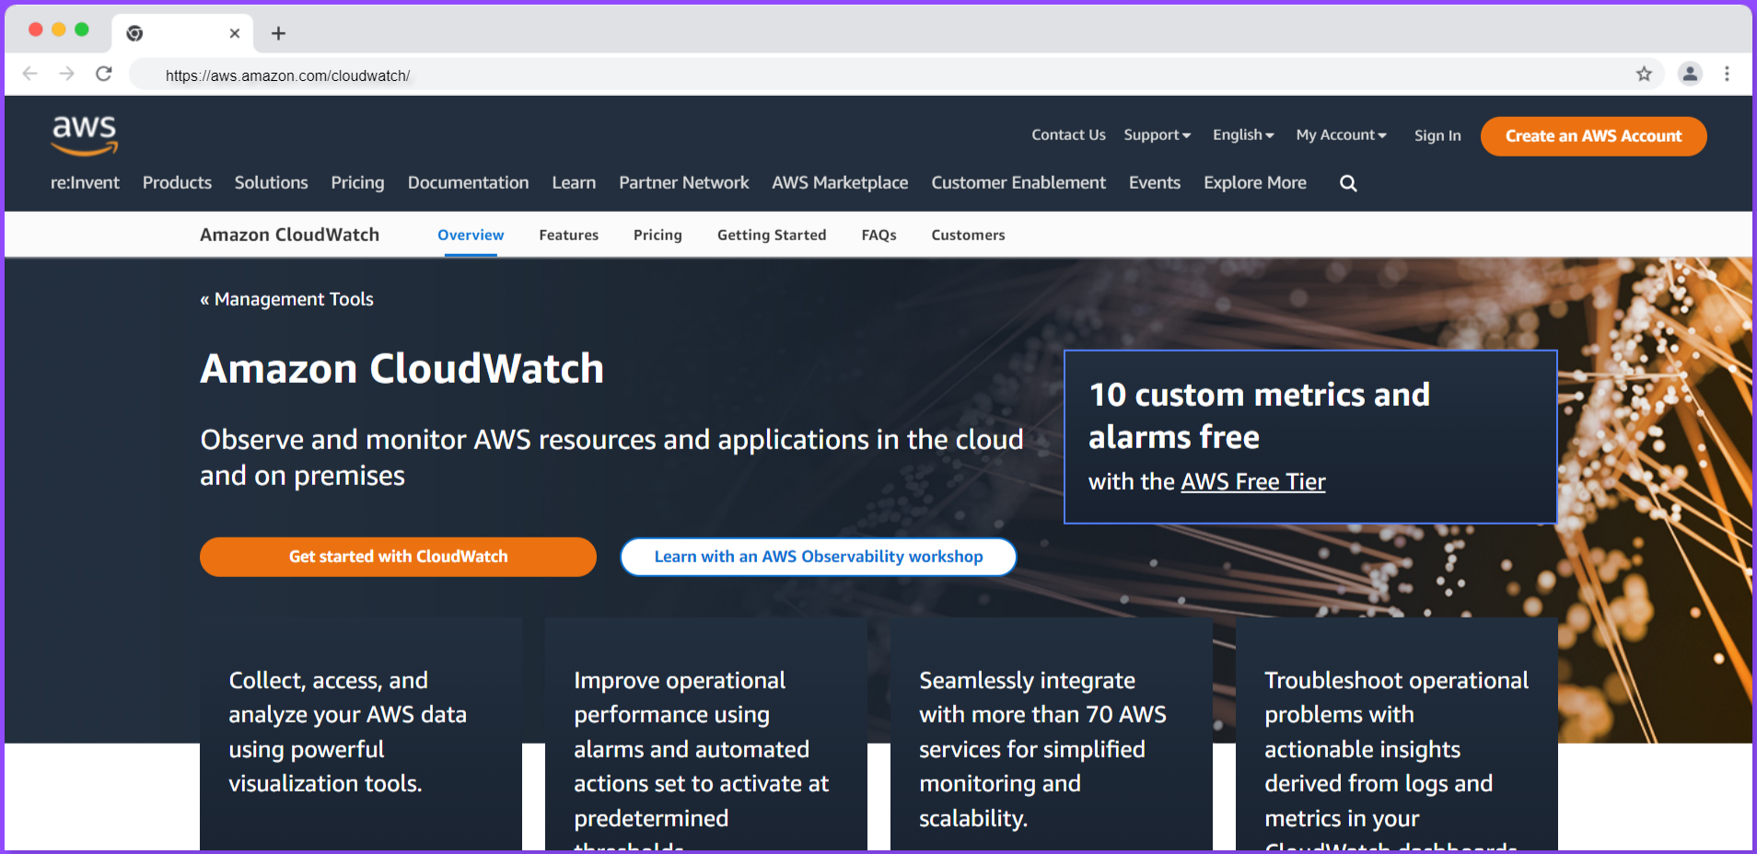Switch to the Features tab
This screenshot has height=854, width=1757.
(568, 235)
